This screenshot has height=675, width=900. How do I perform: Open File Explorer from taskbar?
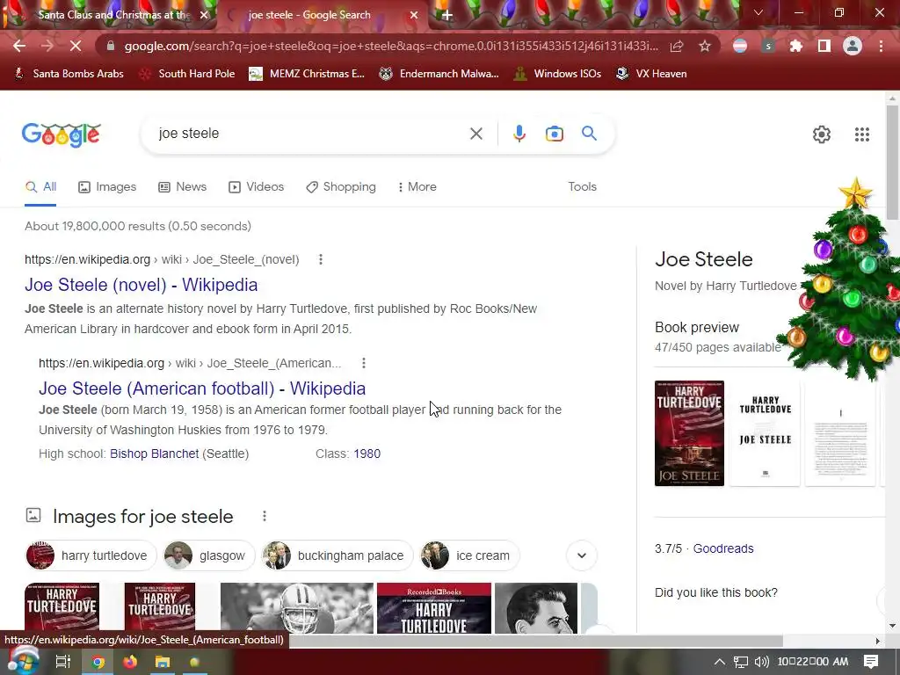[x=163, y=662]
